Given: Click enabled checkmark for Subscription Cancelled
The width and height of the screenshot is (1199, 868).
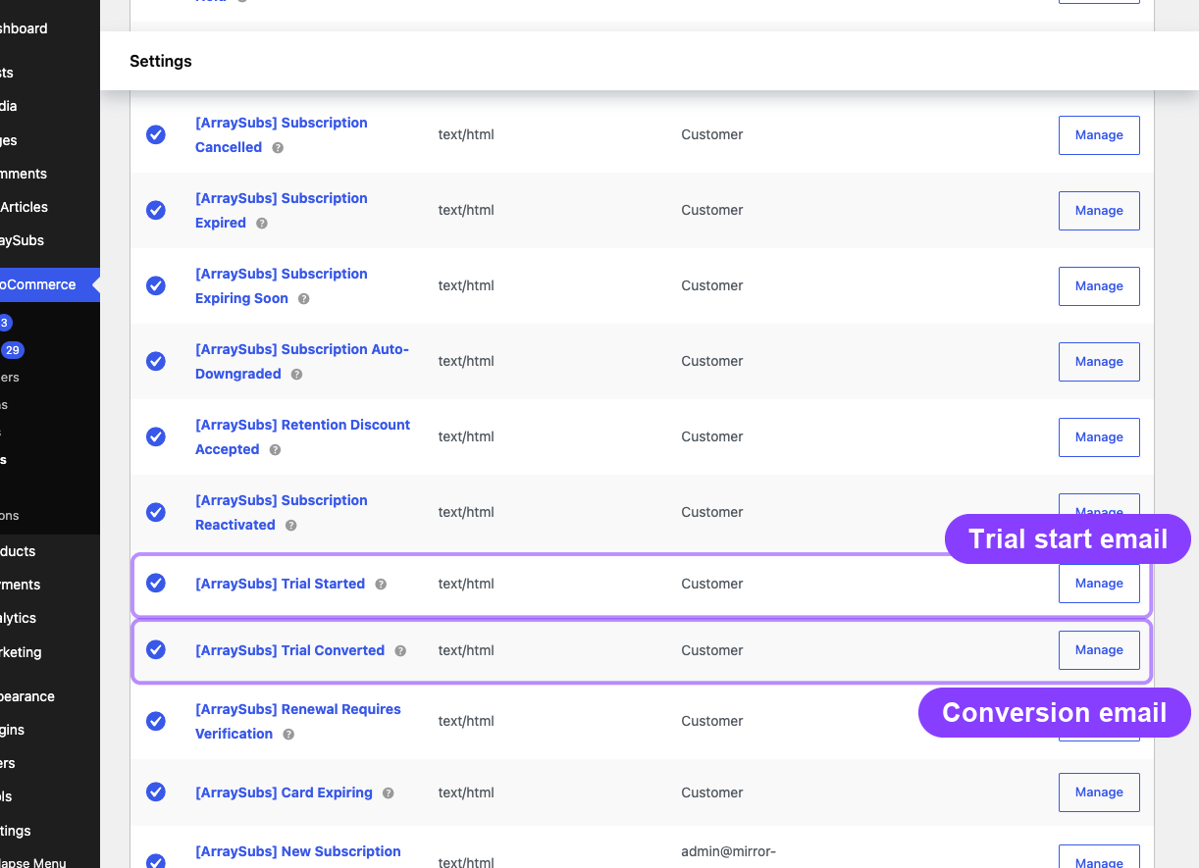Looking at the screenshot, I should pos(156,134).
